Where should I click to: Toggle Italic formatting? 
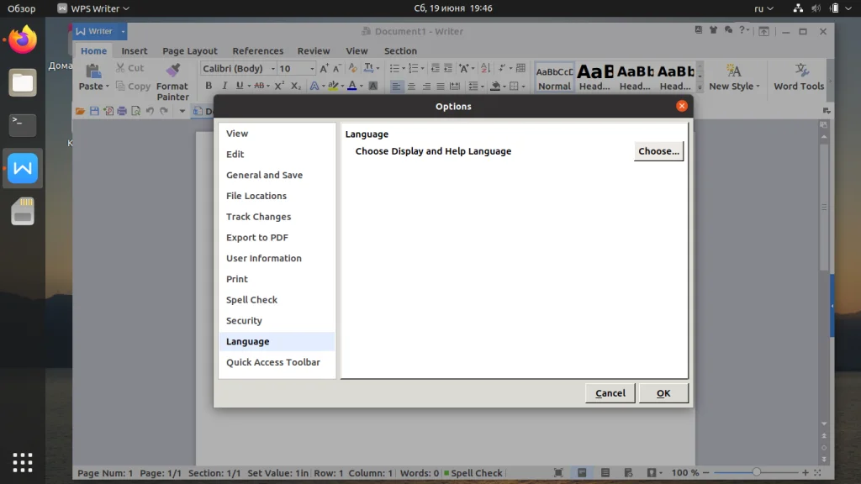tap(224, 85)
